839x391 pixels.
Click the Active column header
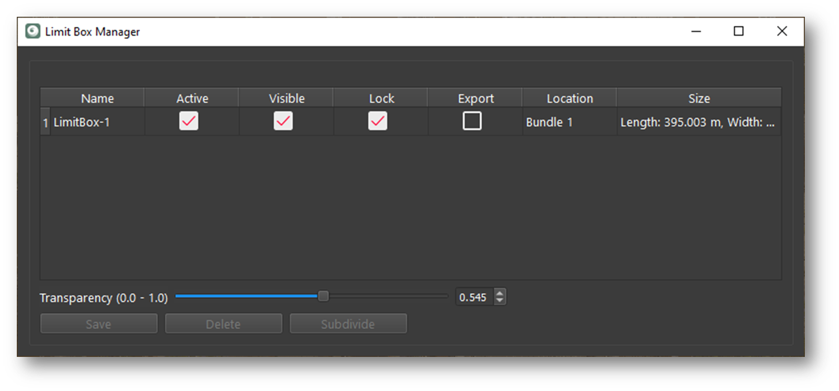192,98
